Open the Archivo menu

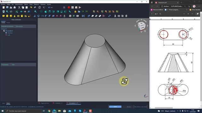(x=3, y=4)
